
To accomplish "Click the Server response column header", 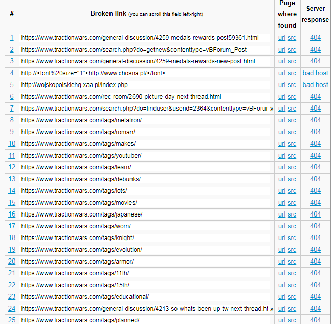I will point(315,14).
